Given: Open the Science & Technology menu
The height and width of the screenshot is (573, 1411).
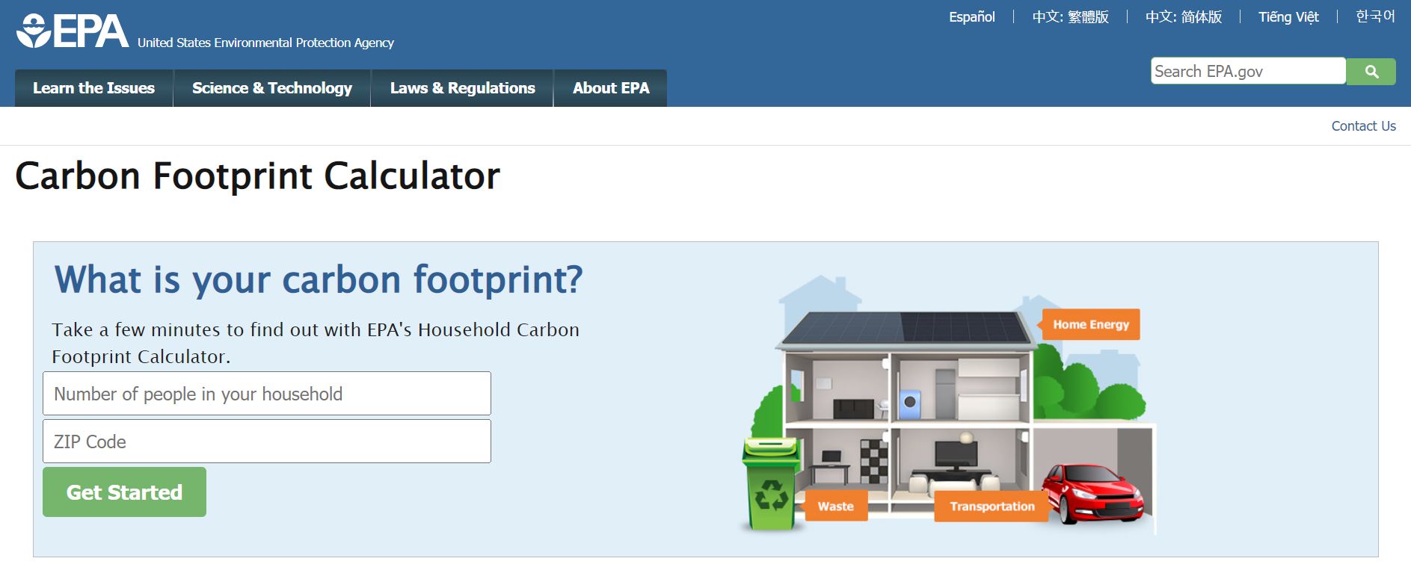Looking at the screenshot, I should tap(272, 88).
